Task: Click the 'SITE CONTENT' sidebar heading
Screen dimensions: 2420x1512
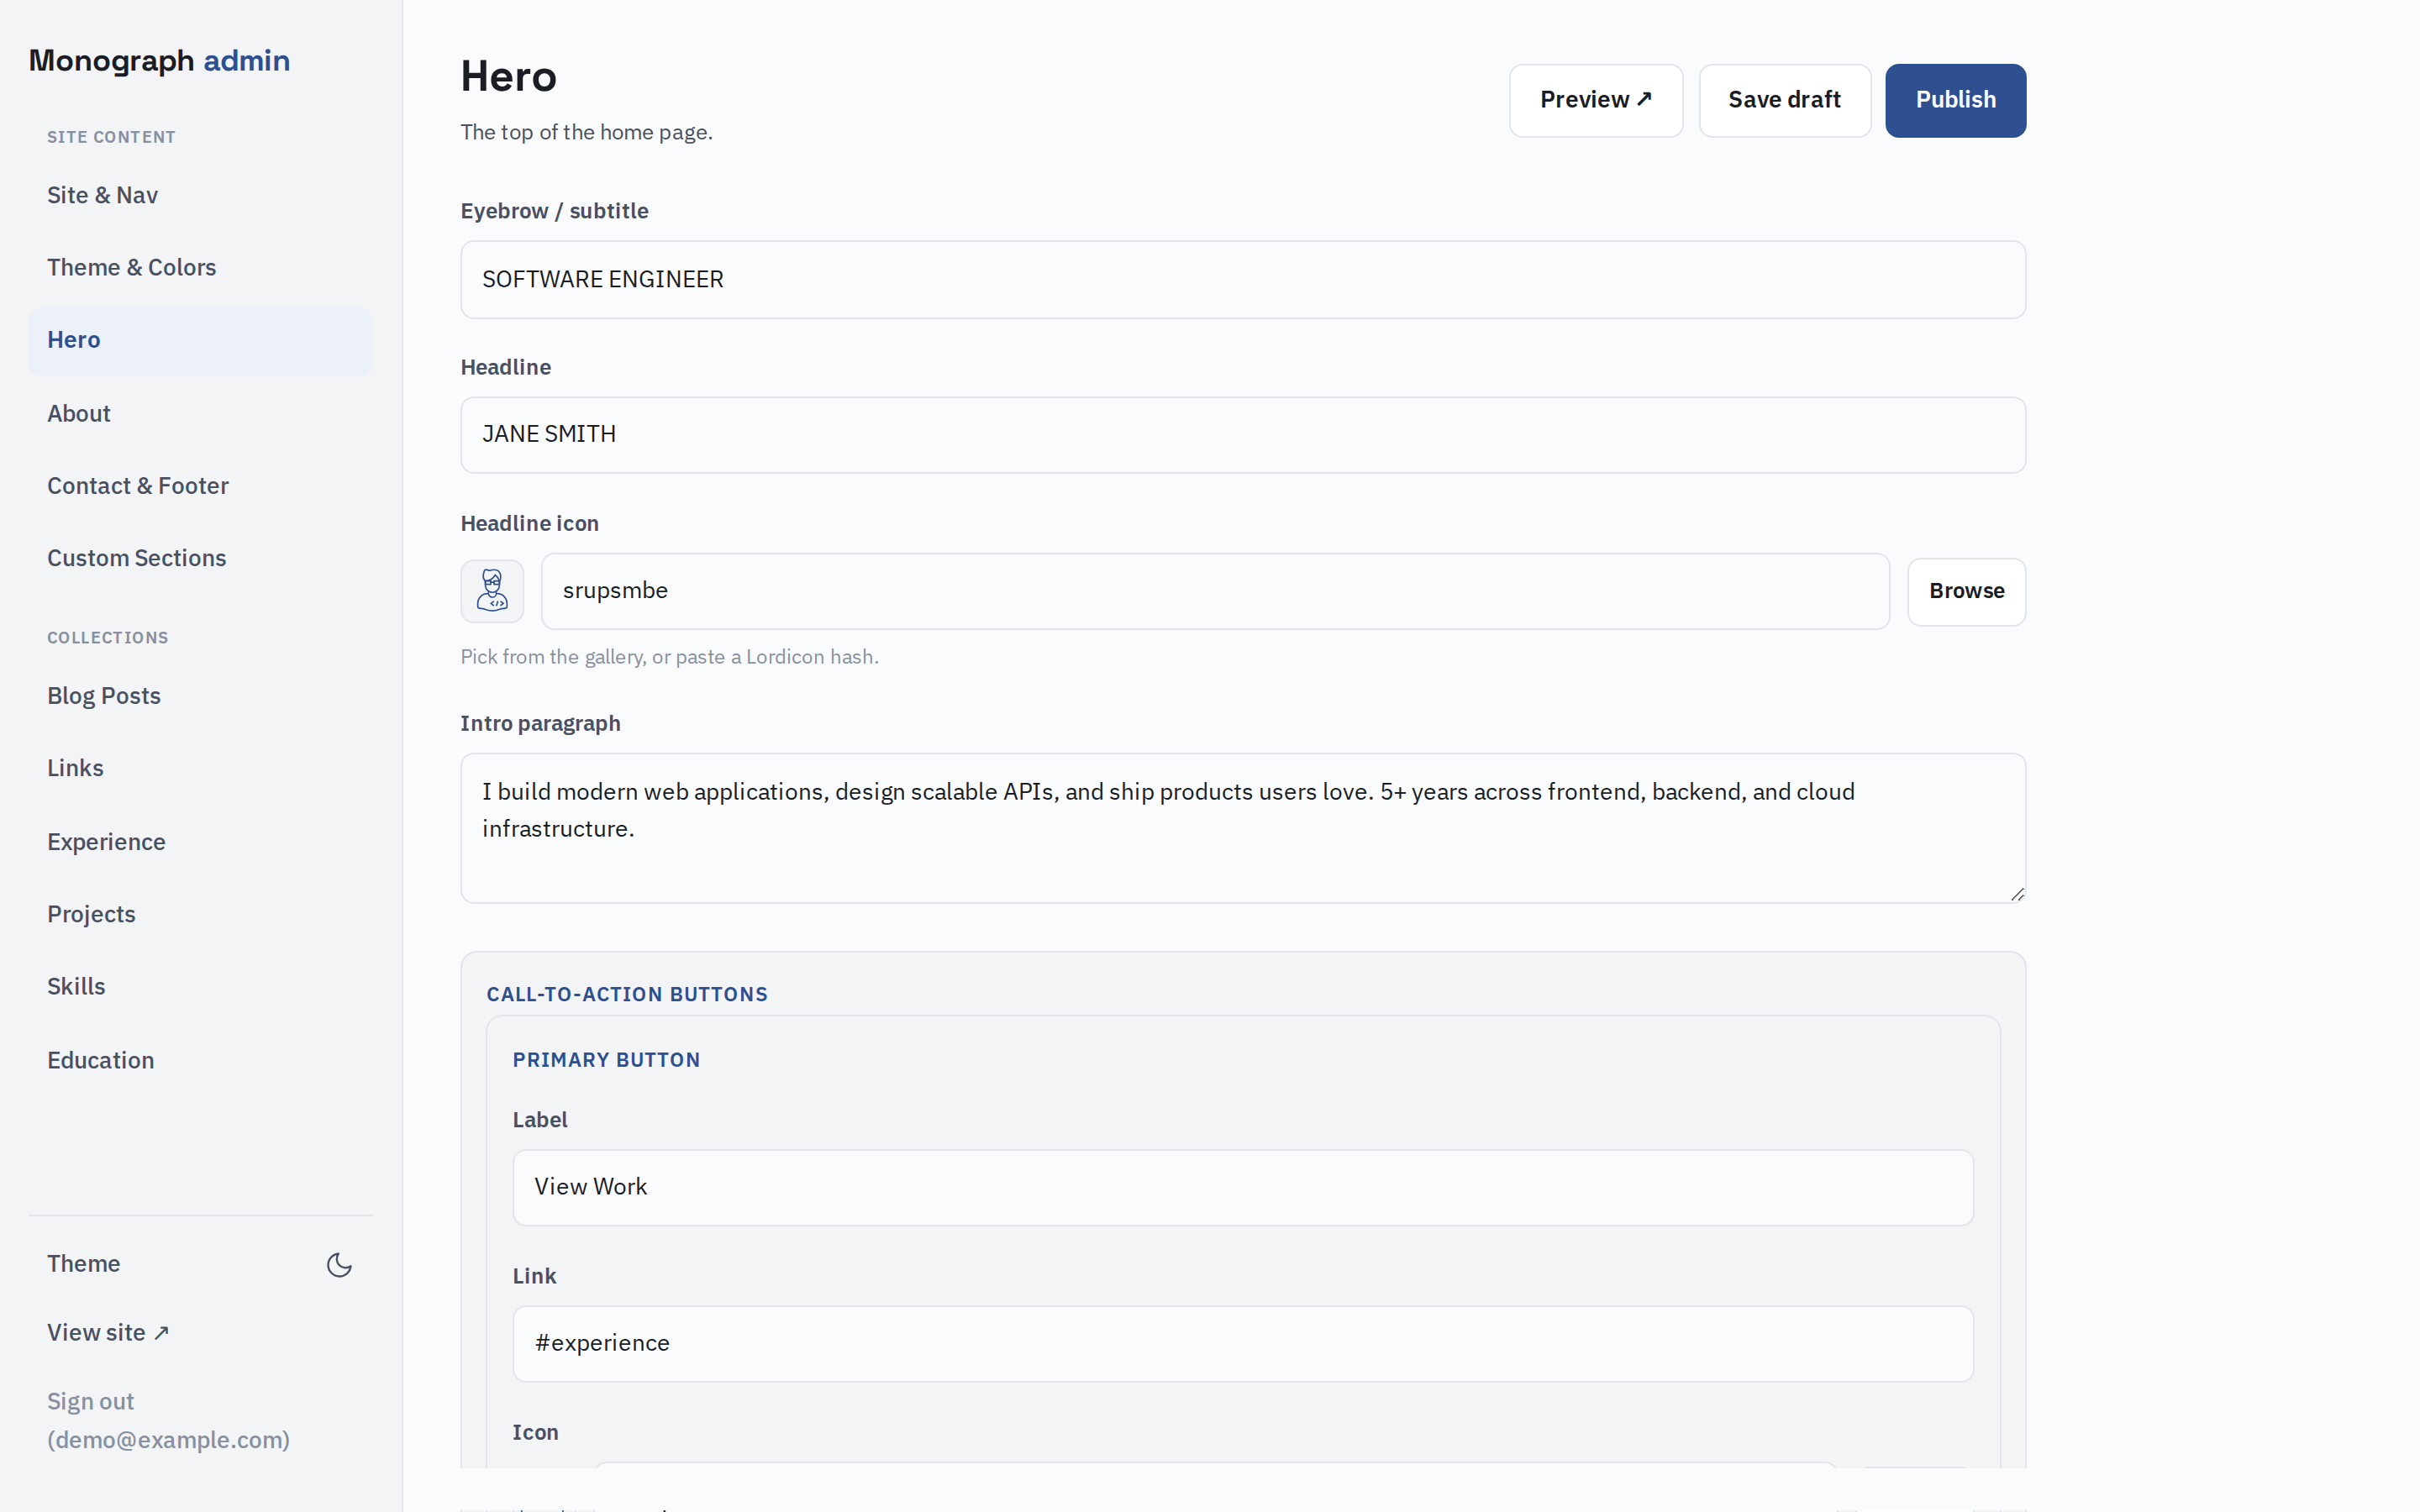Action: (x=111, y=137)
